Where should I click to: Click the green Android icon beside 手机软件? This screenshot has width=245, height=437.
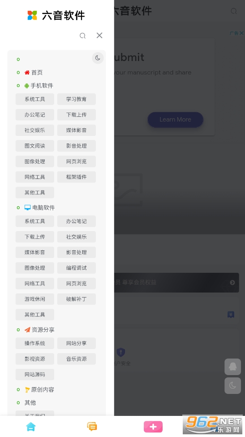pyautogui.click(x=27, y=86)
